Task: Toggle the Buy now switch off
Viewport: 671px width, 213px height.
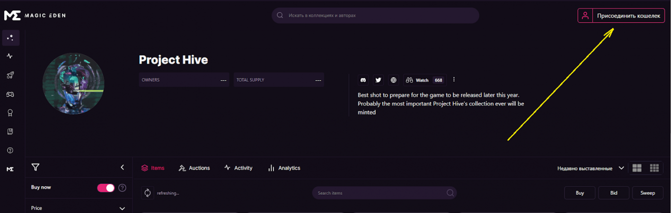Action: coord(106,188)
